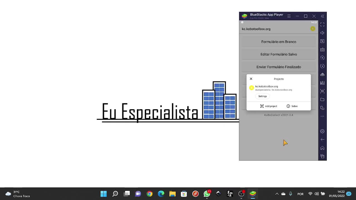Click the multi-instance manager icon in sidebar
This screenshot has height=200, width=356.
click(x=322, y=74)
